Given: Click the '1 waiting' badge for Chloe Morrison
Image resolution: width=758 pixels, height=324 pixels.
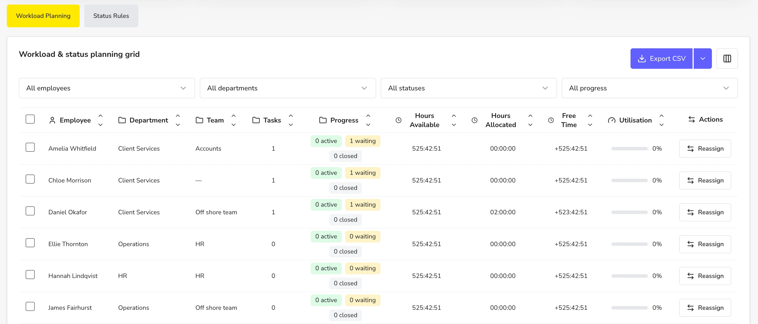Looking at the screenshot, I should click(362, 173).
